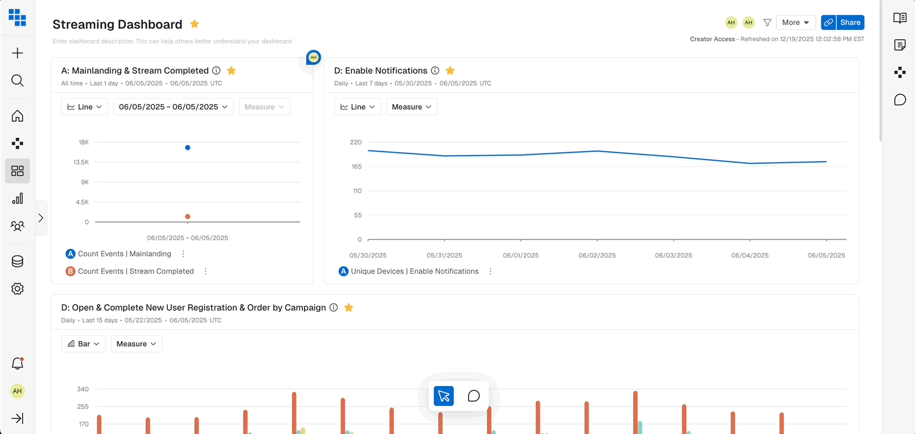Open options for Unique Devices | Enable Notifications
Image resolution: width=915 pixels, height=434 pixels.
click(491, 271)
